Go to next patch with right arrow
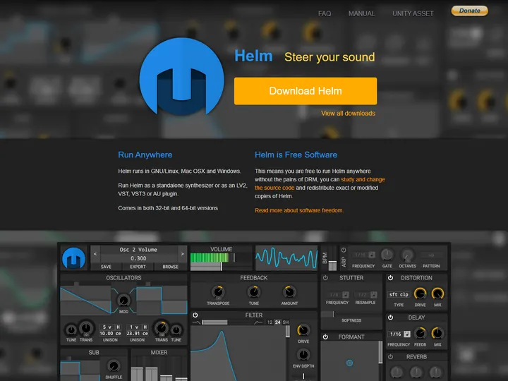Image resolution: width=508 pixels, height=381 pixels. [183, 254]
